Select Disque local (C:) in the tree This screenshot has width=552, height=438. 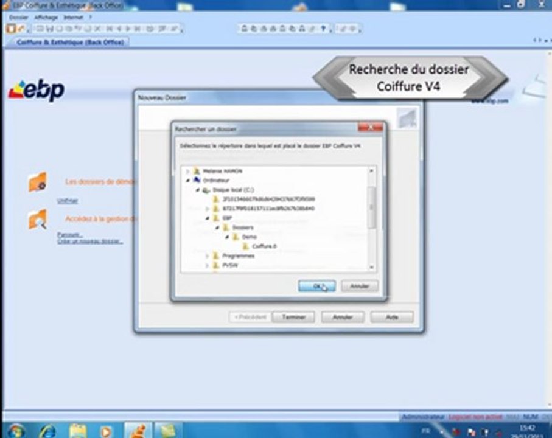(x=233, y=190)
